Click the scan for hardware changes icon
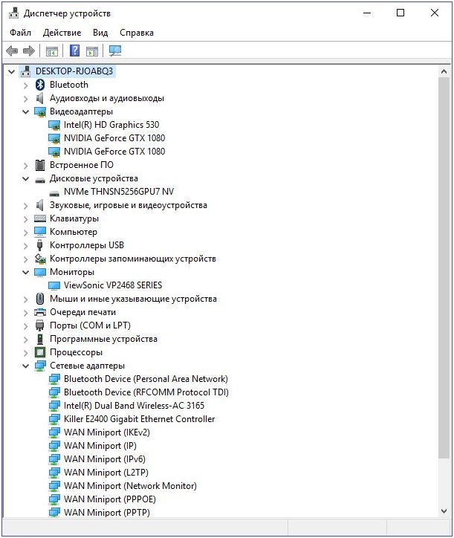This screenshot has width=454, height=538. pyautogui.click(x=115, y=51)
